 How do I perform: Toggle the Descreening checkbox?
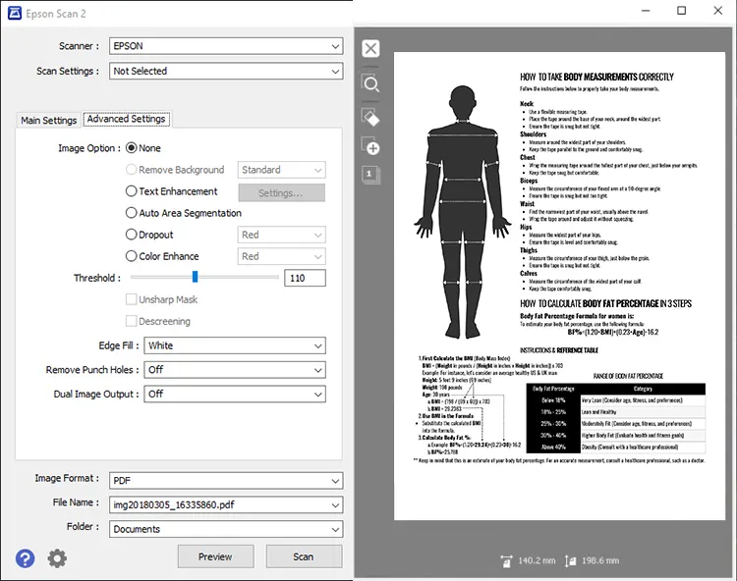[132, 321]
